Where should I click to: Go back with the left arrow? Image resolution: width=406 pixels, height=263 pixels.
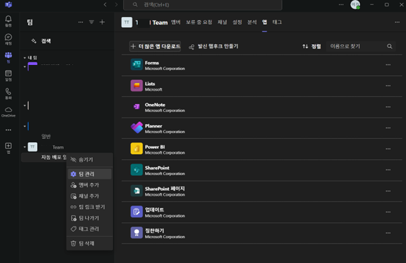(x=105, y=5)
